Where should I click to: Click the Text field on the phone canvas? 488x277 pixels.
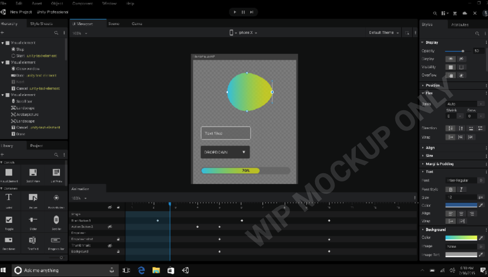225,133
